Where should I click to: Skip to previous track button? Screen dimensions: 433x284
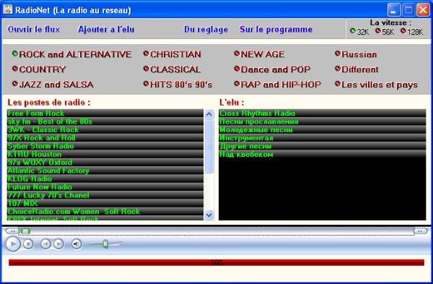tap(46, 244)
